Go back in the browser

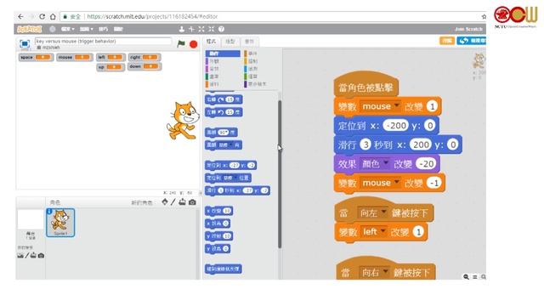[20, 16]
